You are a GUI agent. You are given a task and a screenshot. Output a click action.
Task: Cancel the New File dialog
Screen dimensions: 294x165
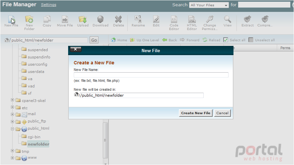[x=222, y=113]
